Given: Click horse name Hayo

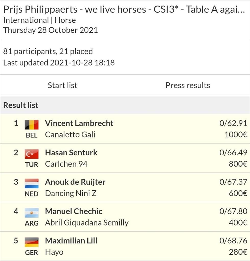Looking at the screenshot, I should coord(54,252).
